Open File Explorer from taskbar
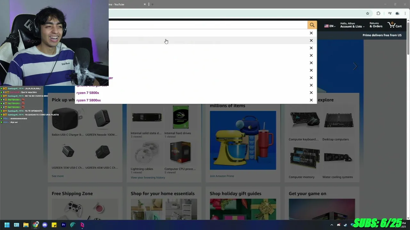The width and height of the screenshot is (410, 230). 26,225
